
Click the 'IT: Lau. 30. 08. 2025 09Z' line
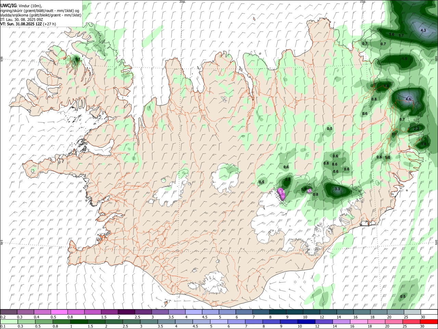pos(22,20)
